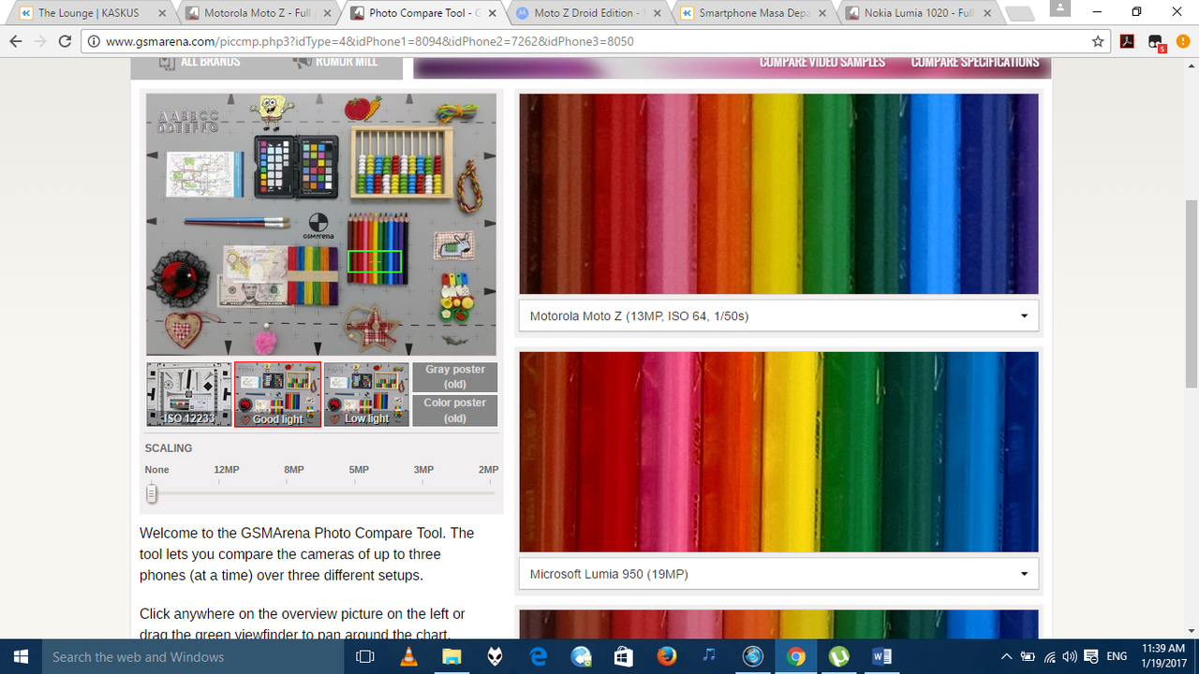Open uTorrent from taskbar
Viewport: 1199px width, 674px height.
coord(839,657)
